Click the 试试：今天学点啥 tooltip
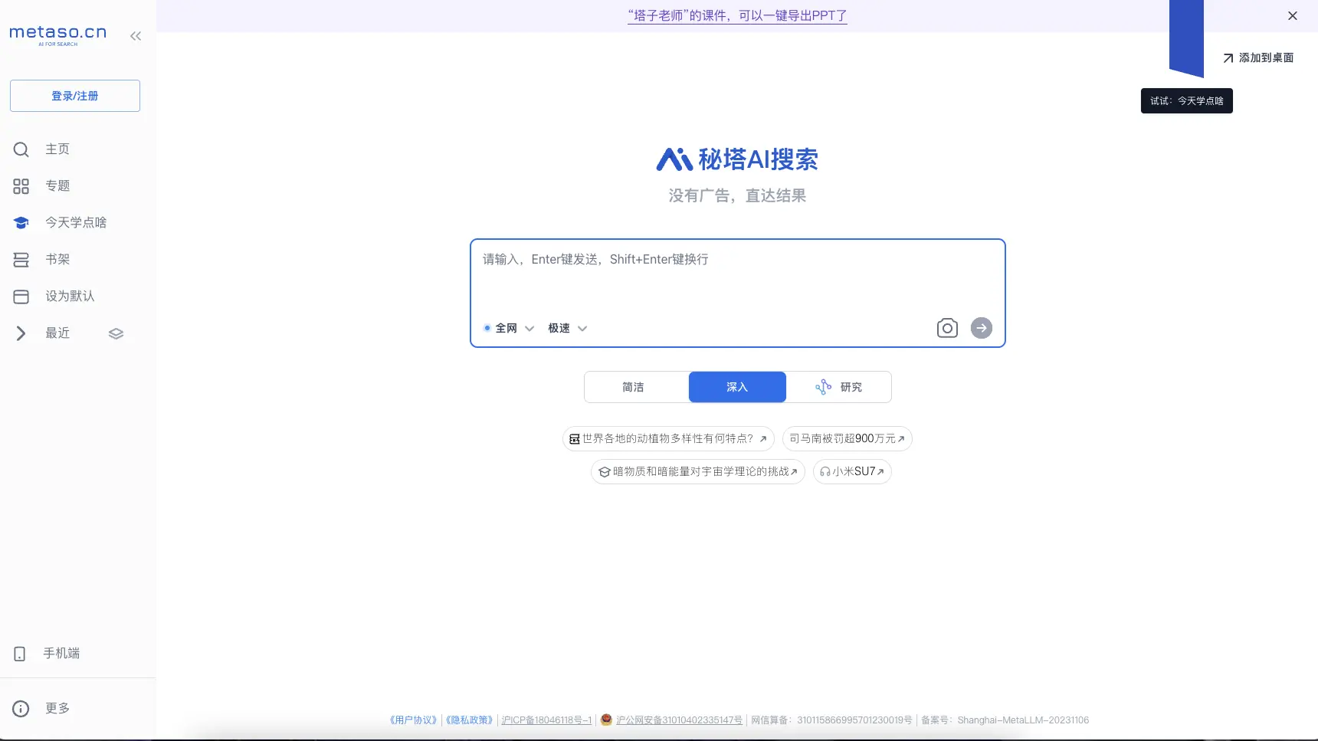 pyautogui.click(x=1186, y=101)
